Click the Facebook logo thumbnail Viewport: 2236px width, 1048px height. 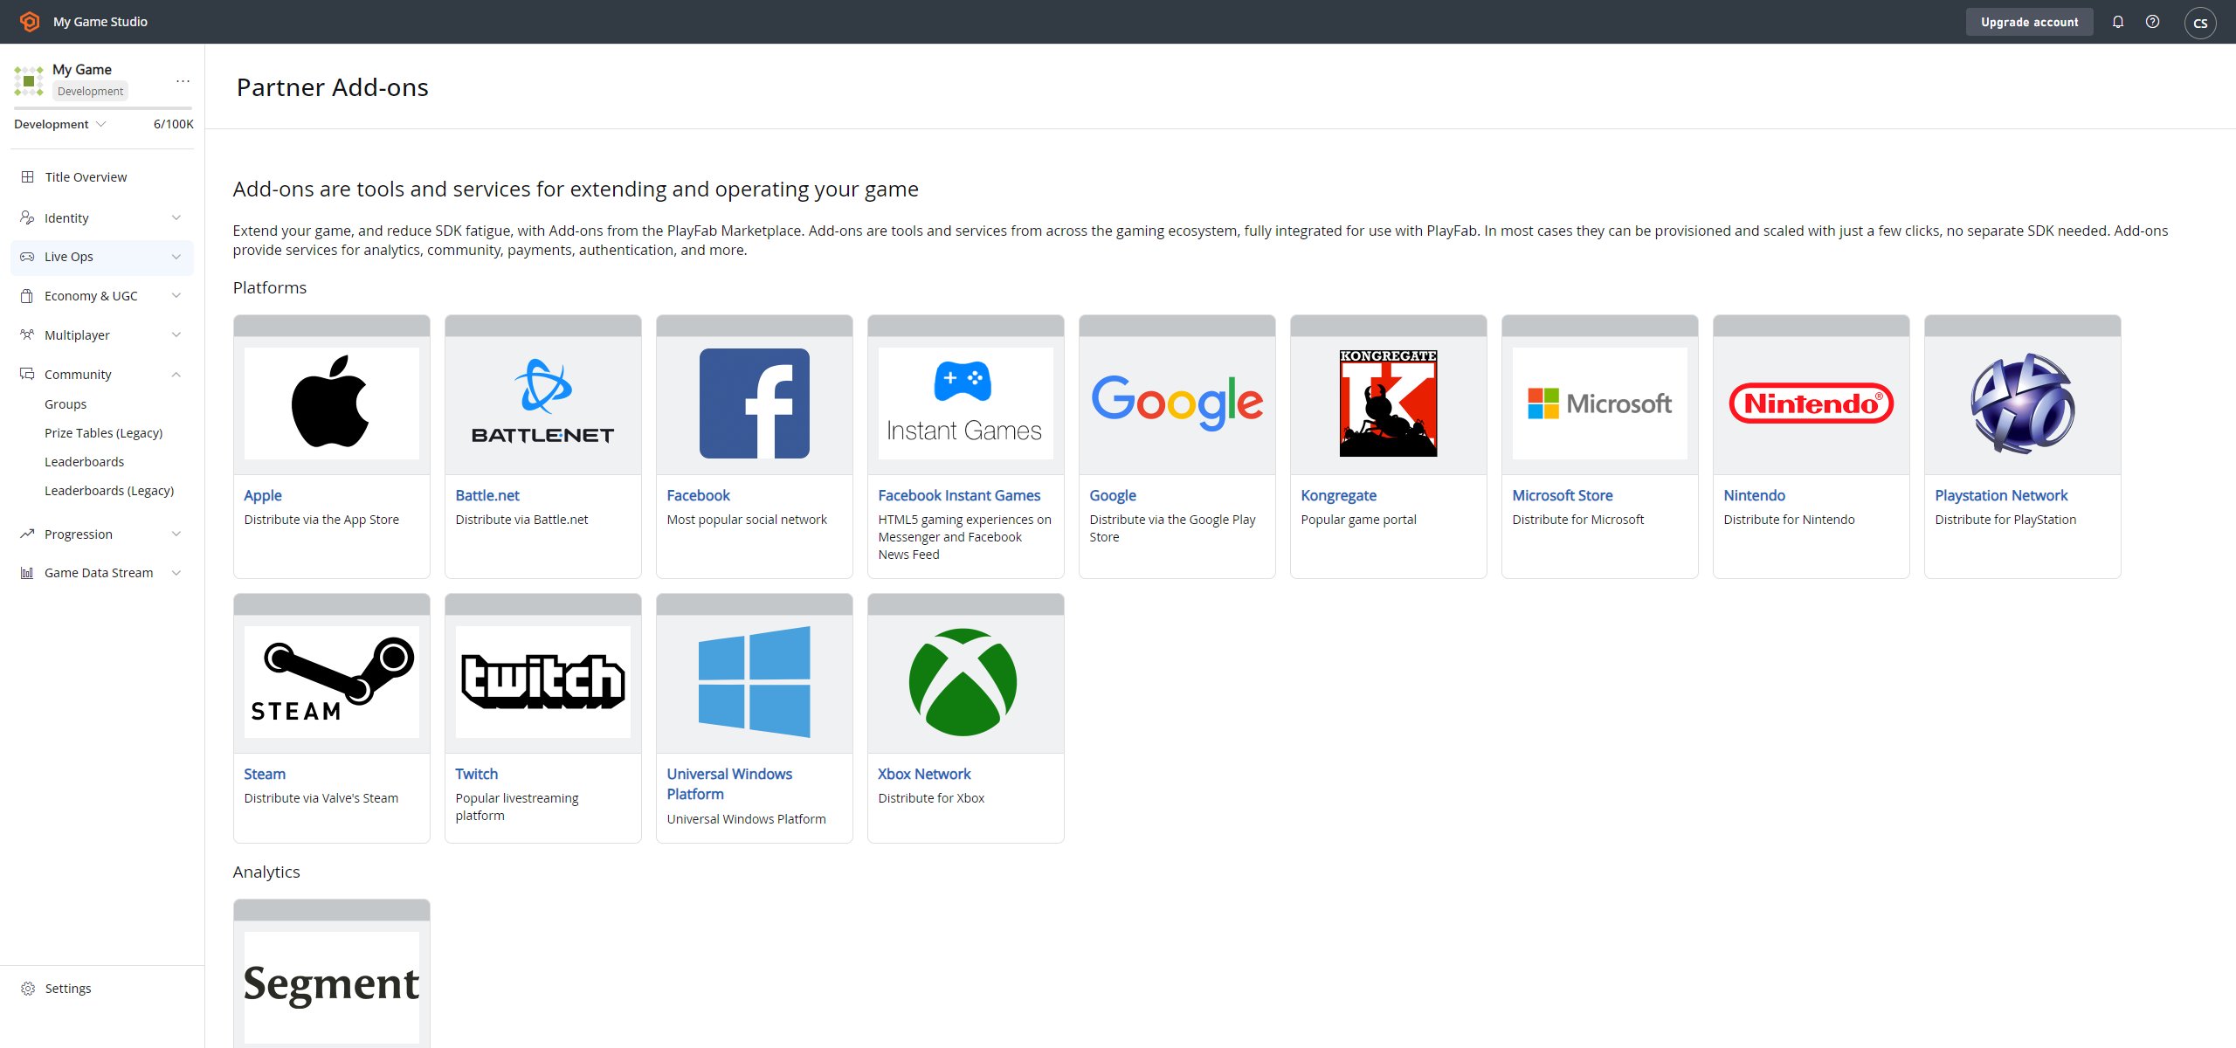pos(755,403)
